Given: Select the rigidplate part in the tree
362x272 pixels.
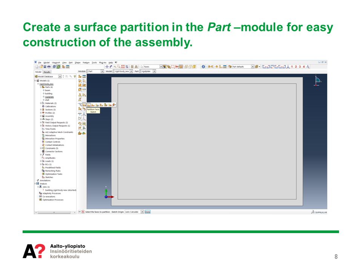Looking at the screenshot, I should [49, 97].
